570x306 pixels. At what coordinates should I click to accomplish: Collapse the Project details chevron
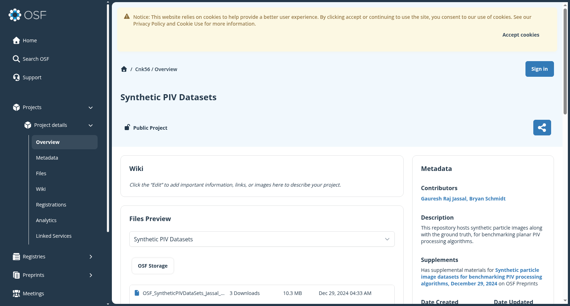(x=90, y=125)
